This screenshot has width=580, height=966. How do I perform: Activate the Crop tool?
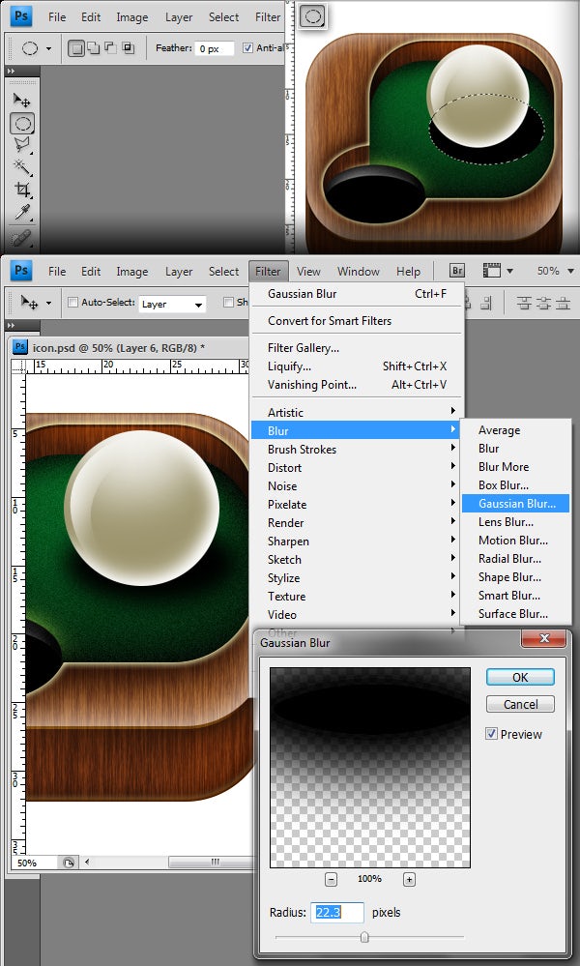(22, 190)
